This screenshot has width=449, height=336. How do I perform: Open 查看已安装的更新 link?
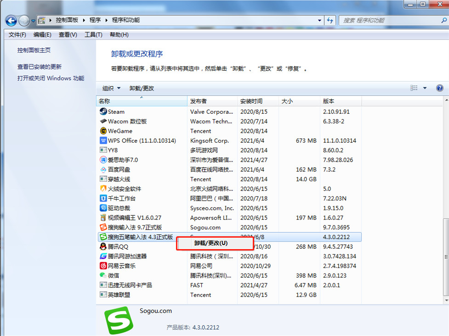click(39, 67)
